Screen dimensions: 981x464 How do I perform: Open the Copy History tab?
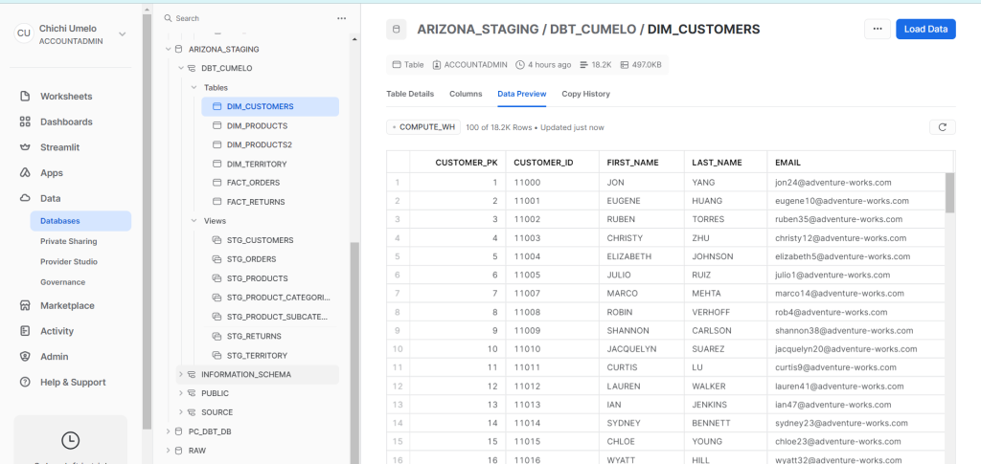click(585, 94)
